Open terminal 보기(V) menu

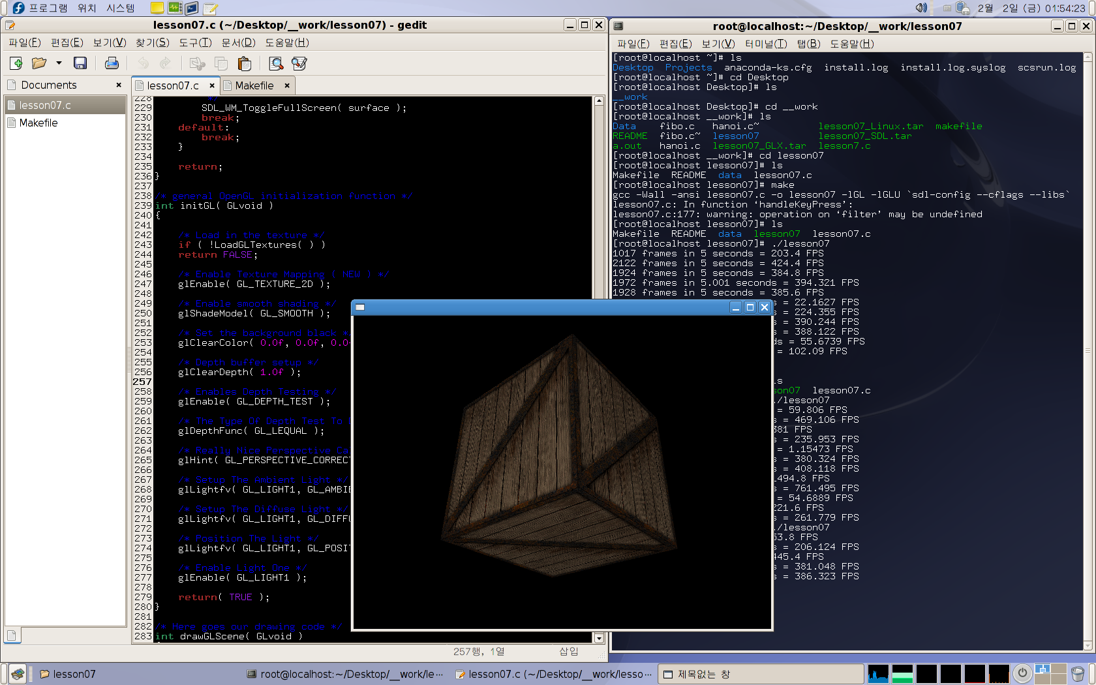point(718,44)
